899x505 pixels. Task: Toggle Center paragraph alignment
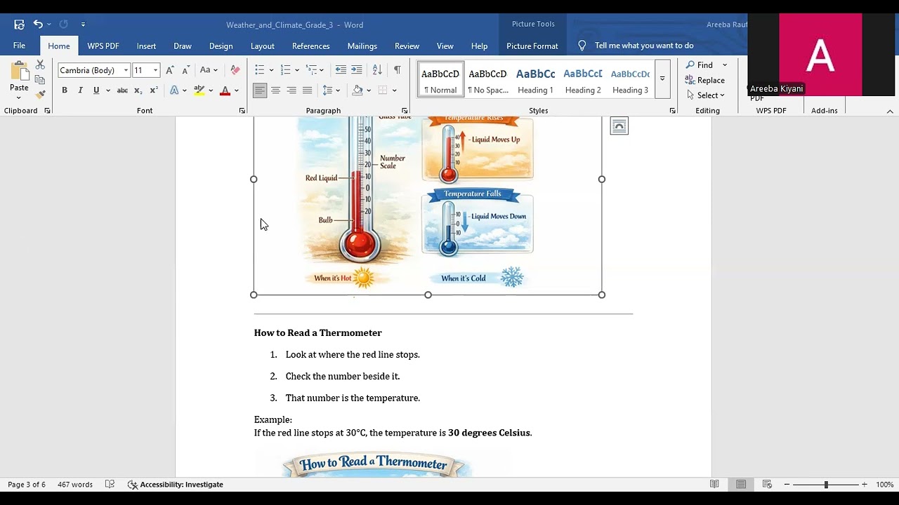pyautogui.click(x=275, y=90)
